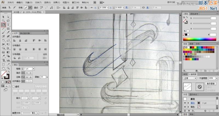Click align anchors horizontal left icon
Screen dimensions: 219x116
(15, 40)
